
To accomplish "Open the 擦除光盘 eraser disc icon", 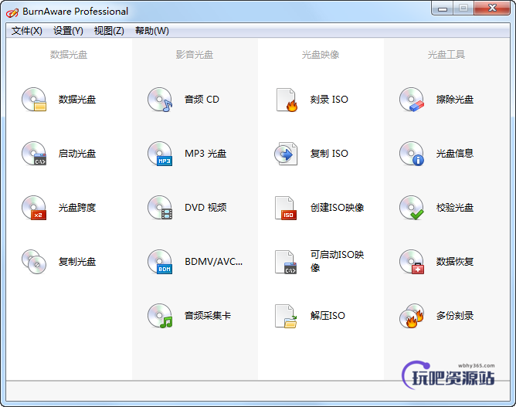I will click(412, 100).
